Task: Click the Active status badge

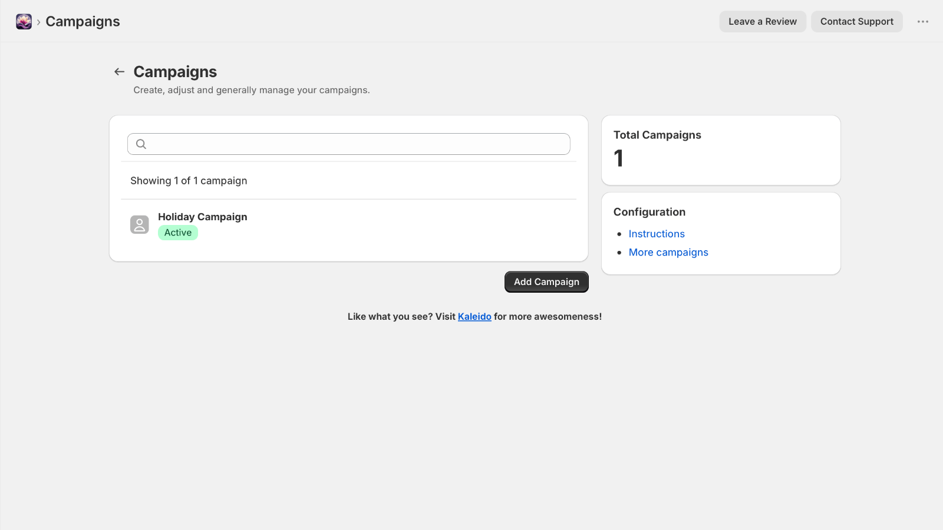Action: point(178,233)
